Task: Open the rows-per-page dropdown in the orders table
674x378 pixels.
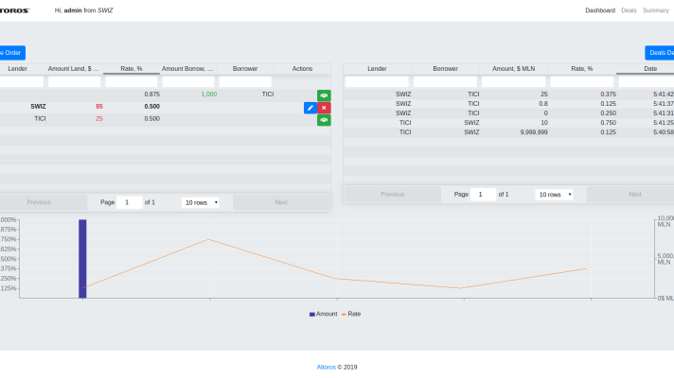Action: point(201,202)
